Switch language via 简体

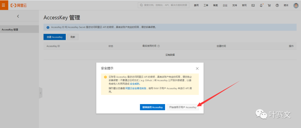point(286,5)
